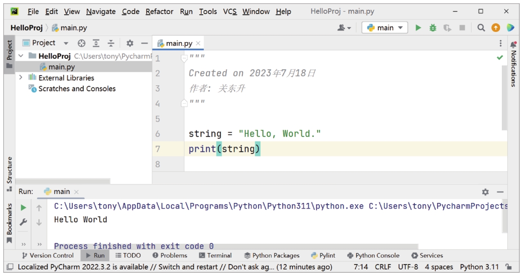Open Project panel settings gear
521x274 pixels.
(130, 43)
